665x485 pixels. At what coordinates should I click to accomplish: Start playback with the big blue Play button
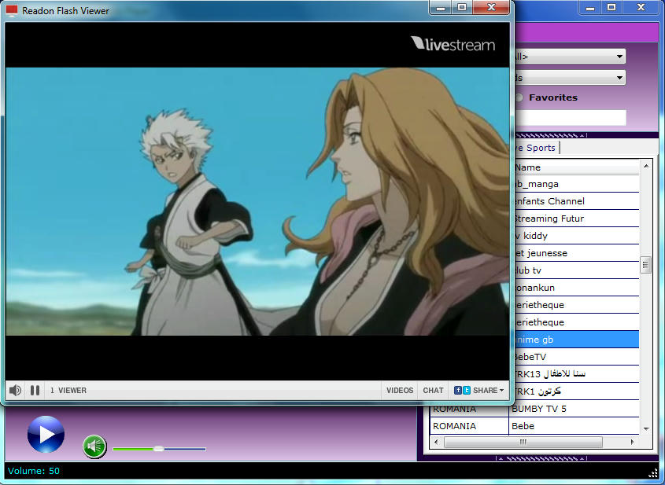click(46, 434)
